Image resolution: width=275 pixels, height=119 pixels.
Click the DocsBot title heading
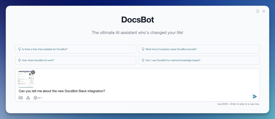pyautogui.click(x=137, y=20)
